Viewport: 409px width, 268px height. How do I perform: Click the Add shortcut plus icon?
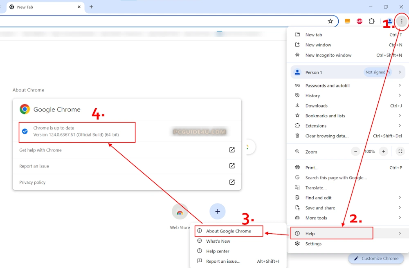pyautogui.click(x=218, y=211)
